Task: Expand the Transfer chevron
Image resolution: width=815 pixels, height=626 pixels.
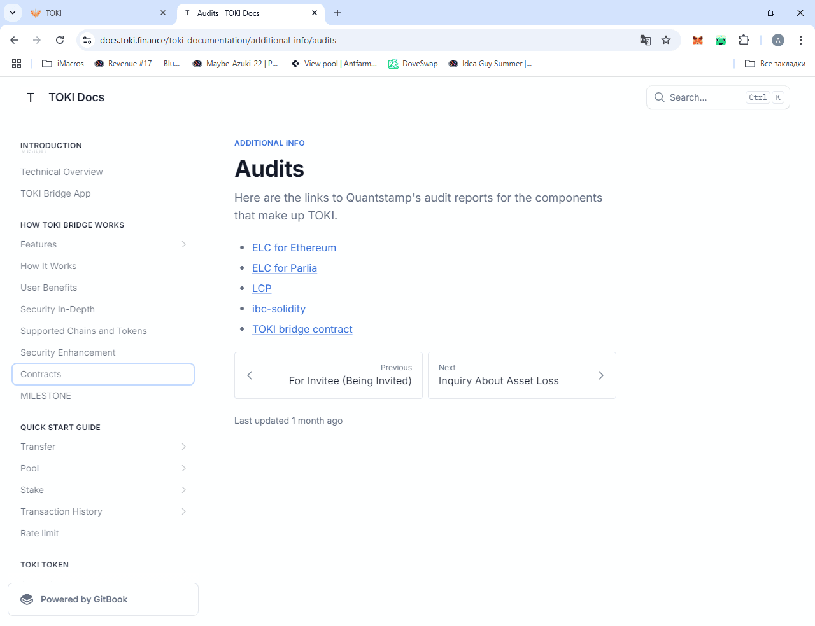Action: tap(184, 447)
